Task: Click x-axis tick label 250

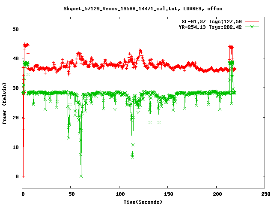Action: tap(266, 194)
